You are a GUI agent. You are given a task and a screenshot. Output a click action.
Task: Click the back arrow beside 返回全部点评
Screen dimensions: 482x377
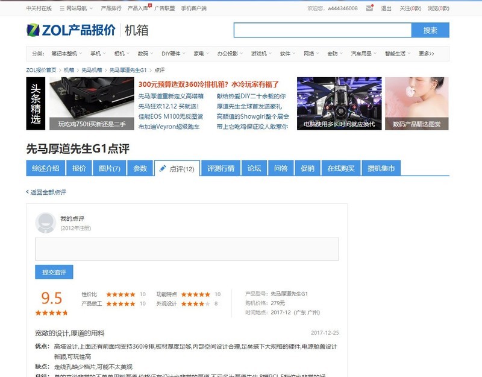pos(27,192)
